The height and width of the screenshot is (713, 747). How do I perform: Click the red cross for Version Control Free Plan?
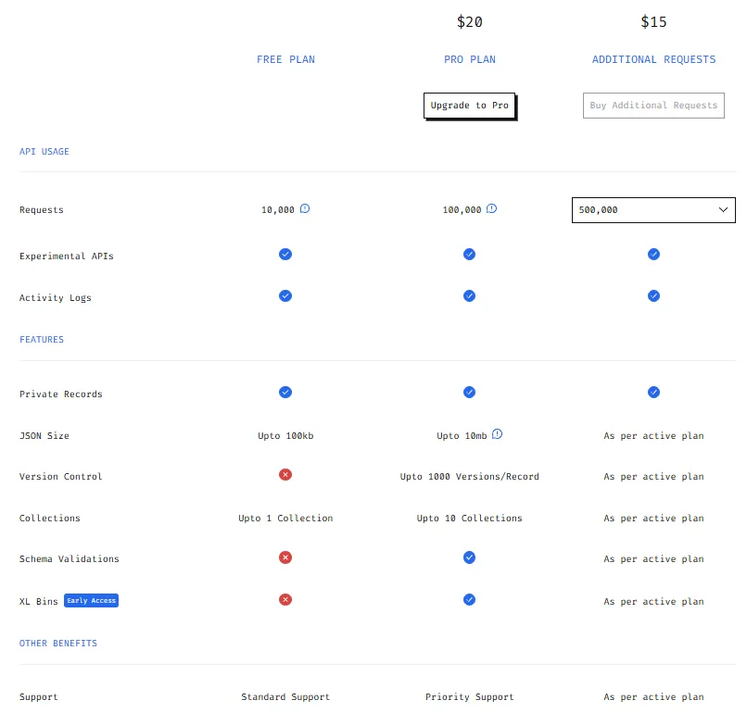tap(285, 474)
